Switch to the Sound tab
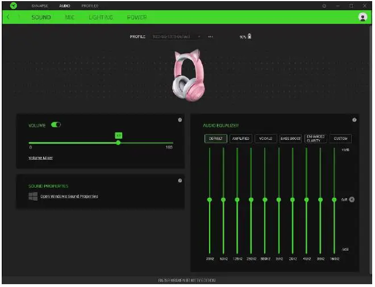 tap(41, 17)
